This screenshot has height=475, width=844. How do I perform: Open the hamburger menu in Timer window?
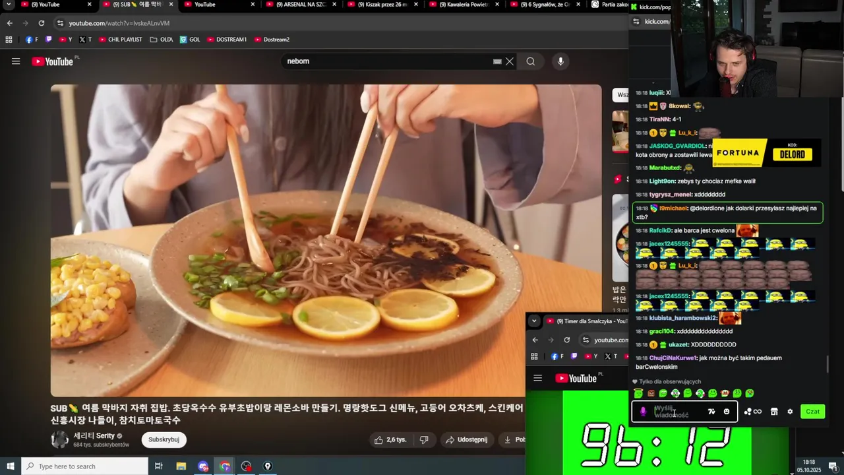click(x=537, y=378)
